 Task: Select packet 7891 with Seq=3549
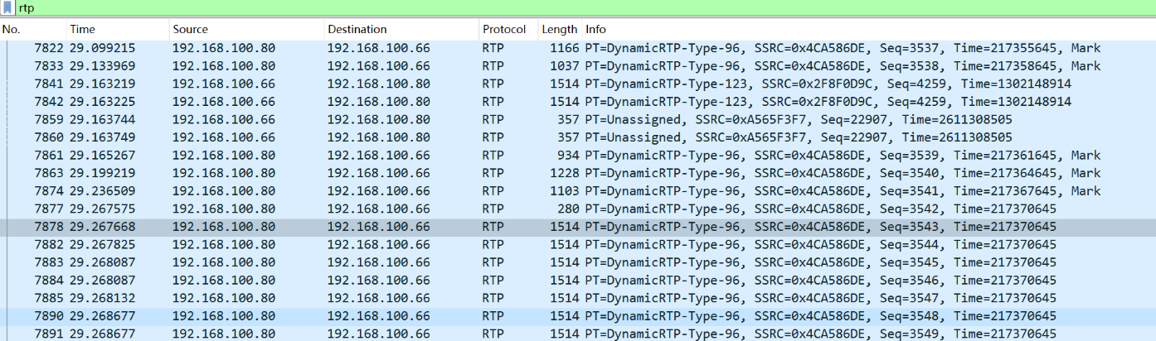[578, 334]
